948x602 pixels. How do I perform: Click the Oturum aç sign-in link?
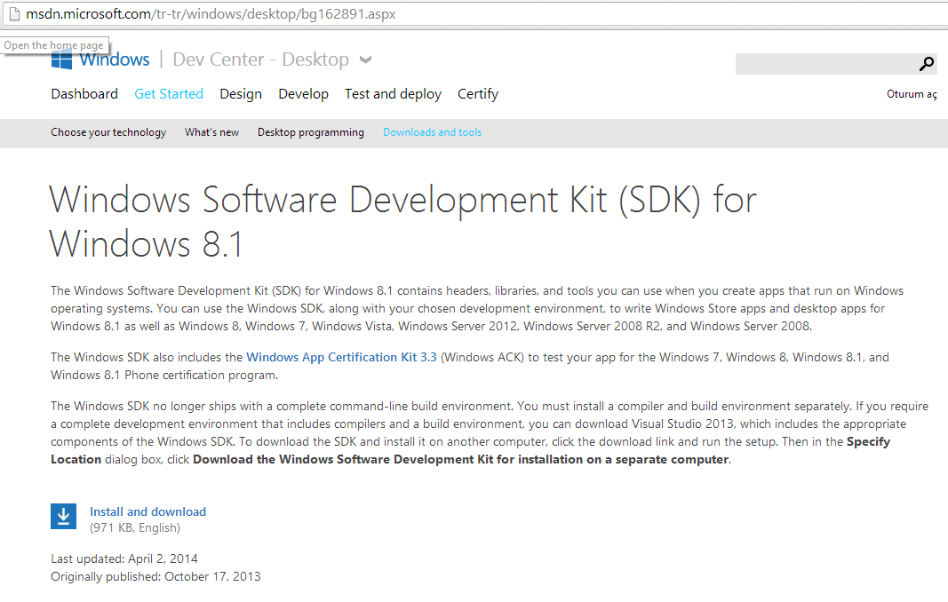click(x=912, y=94)
